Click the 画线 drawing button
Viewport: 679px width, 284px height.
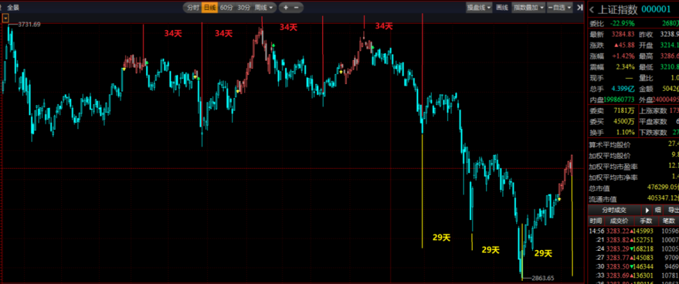coord(502,8)
